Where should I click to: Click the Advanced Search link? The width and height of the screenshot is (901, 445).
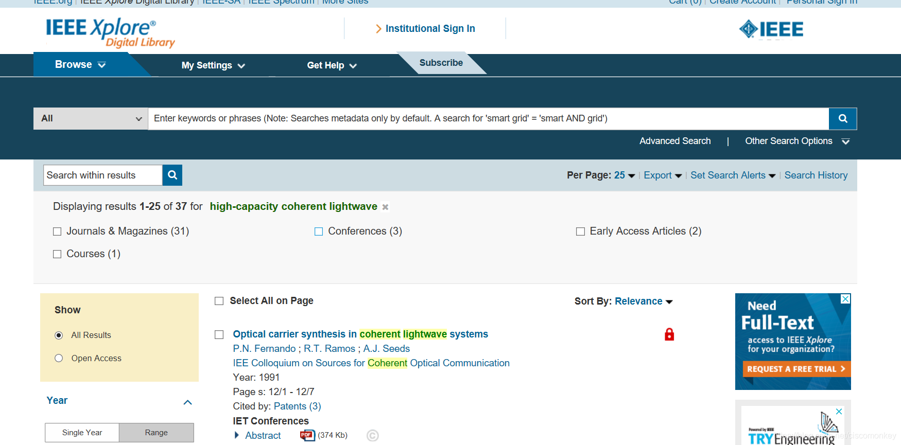(675, 141)
